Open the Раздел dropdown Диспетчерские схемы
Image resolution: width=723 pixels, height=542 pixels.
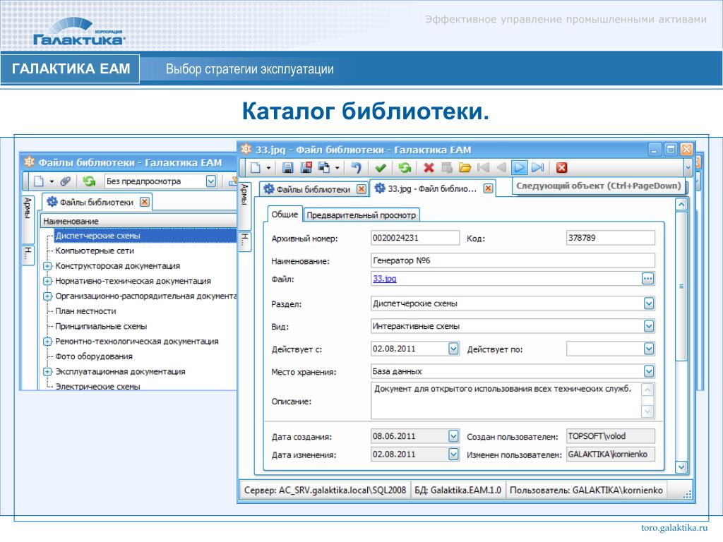(649, 303)
